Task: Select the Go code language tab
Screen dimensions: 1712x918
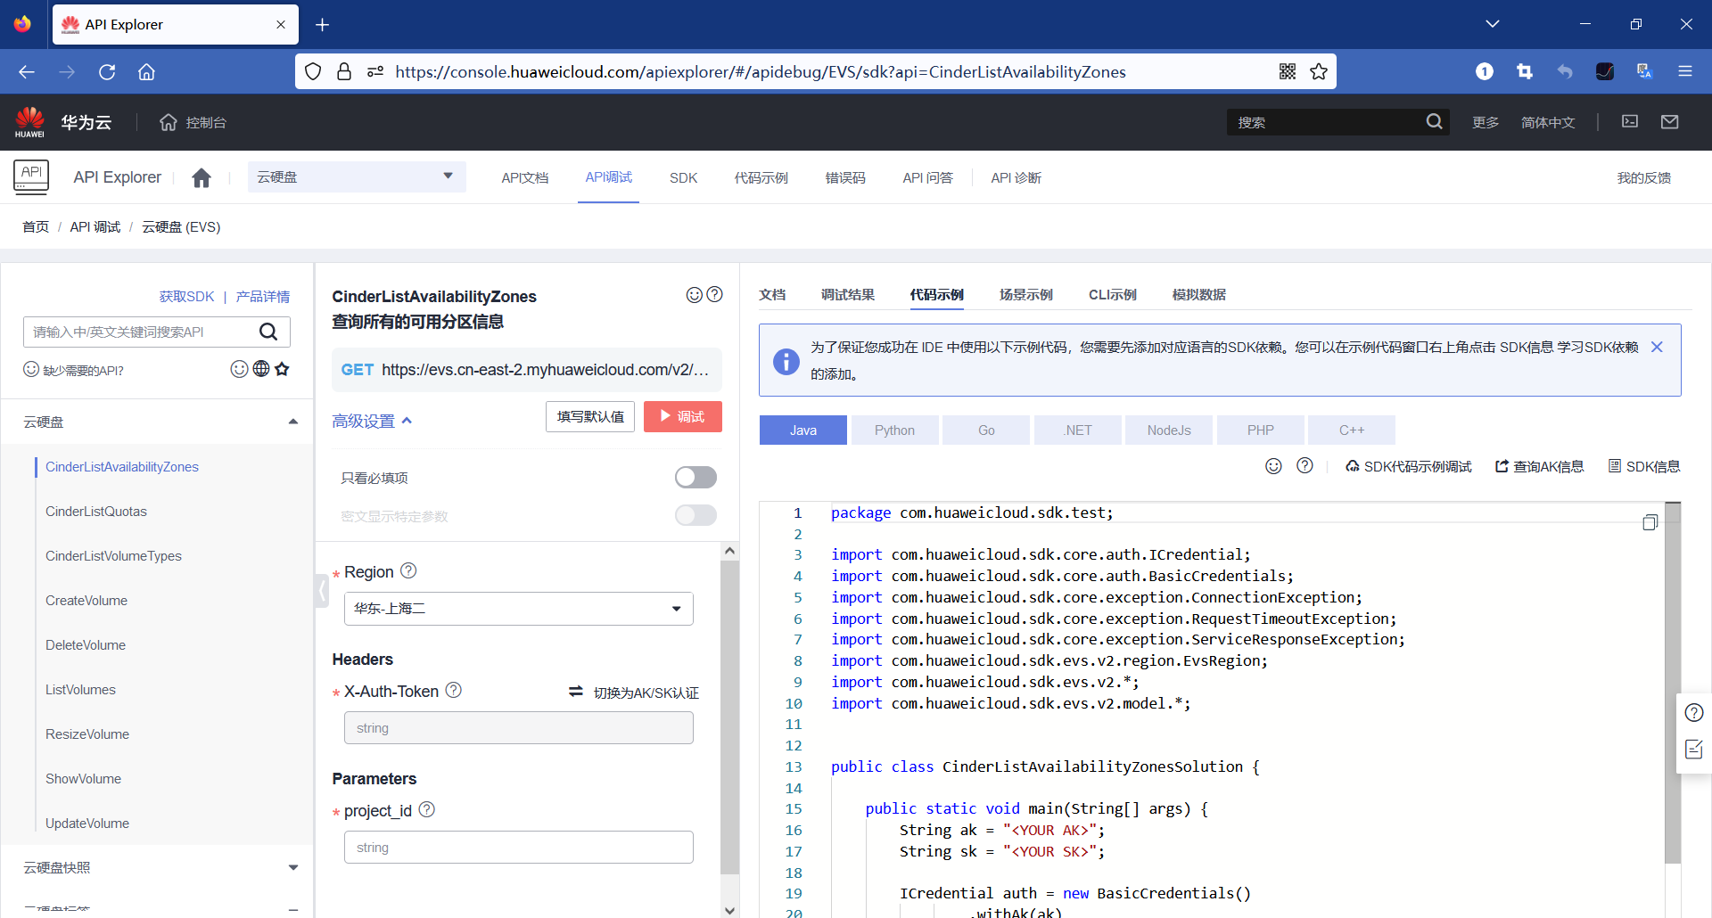Action: (x=986, y=430)
